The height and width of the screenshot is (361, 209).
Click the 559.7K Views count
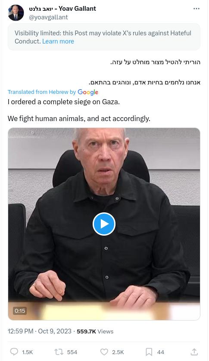click(95, 332)
